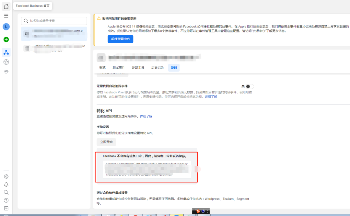Toggle 无需代码自动追踪事件 switch
This screenshot has height=216, width=350.
(x=250, y=86)
